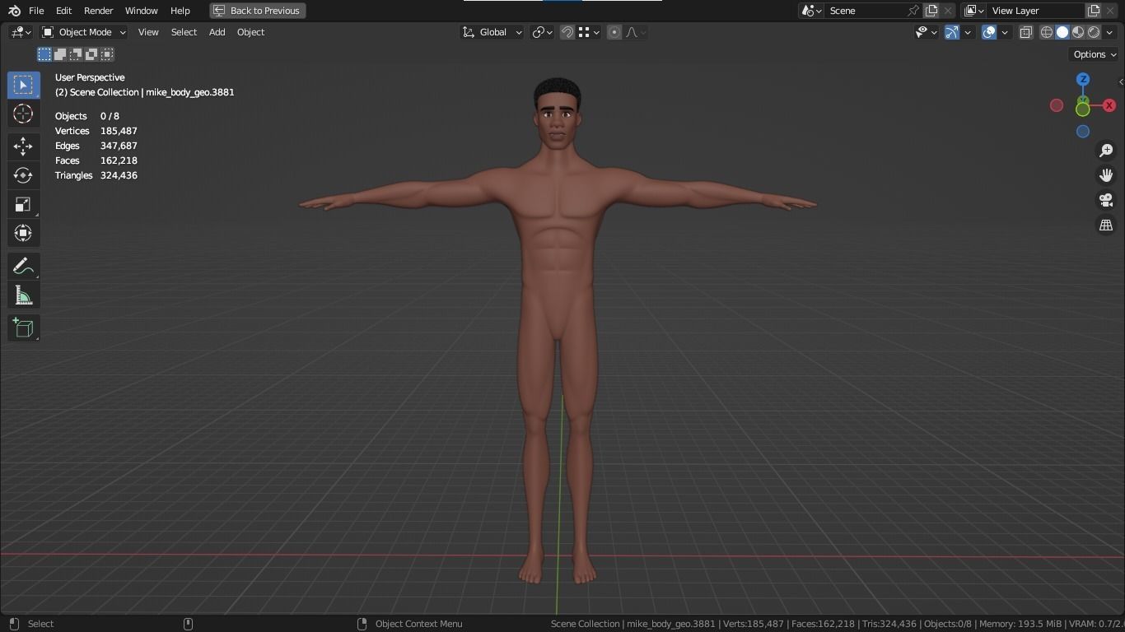
Task: Open viewport visibility eye dropdown
Action: click(927, 32)
